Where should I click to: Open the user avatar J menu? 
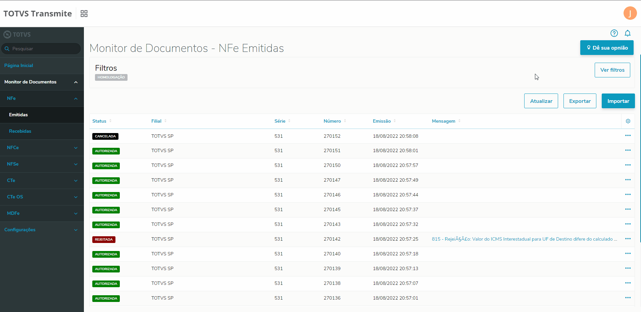(630, 13)
